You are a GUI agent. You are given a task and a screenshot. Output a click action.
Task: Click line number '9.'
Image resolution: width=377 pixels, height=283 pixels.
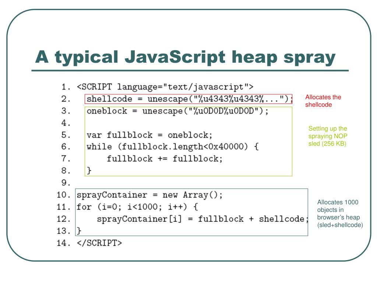pos(66,183)
